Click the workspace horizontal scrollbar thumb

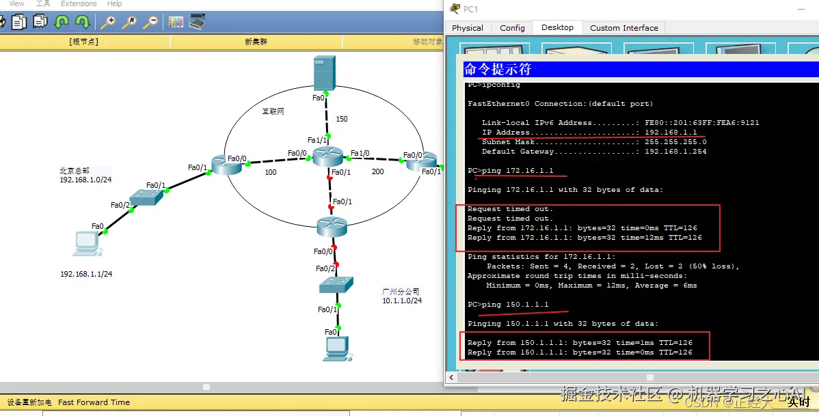coord(206,387)
